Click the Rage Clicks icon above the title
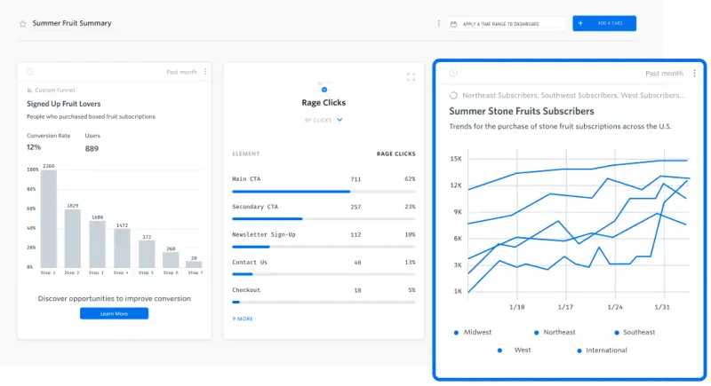Viewport: 711px width, 386px height. [324, 89]
